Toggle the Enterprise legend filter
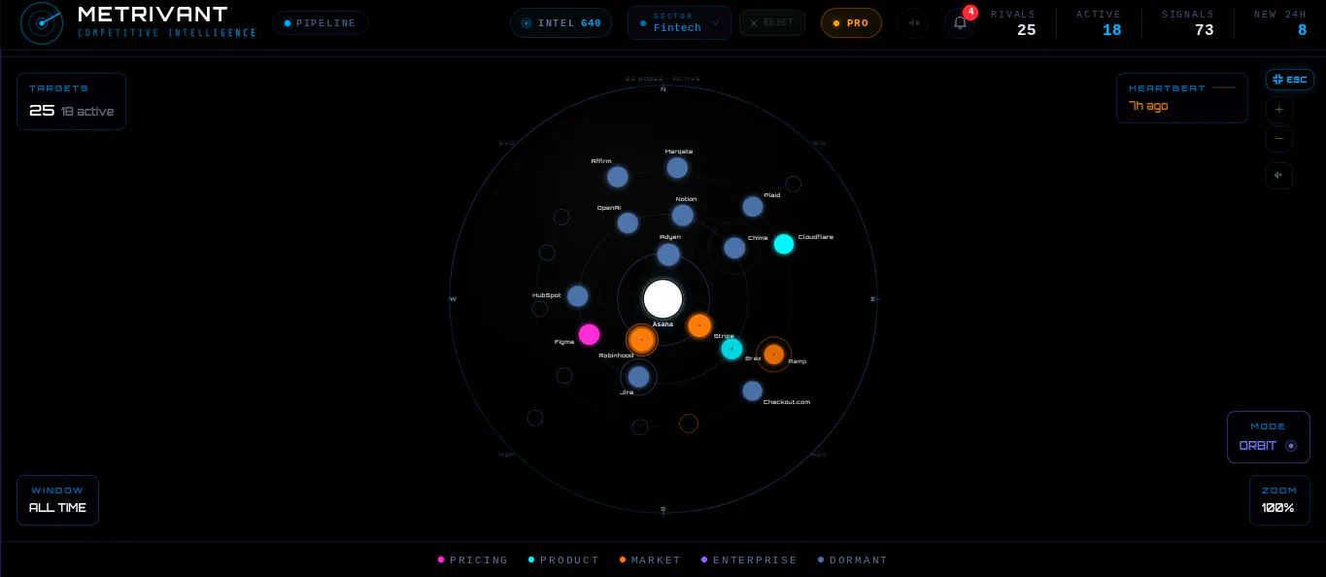1326x577 pixels. pos(749,560)
